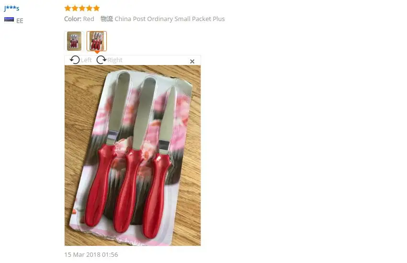Click the rotate Left arrow icon
This screenshot has height=263, width=407.
[x=75, y=60]
